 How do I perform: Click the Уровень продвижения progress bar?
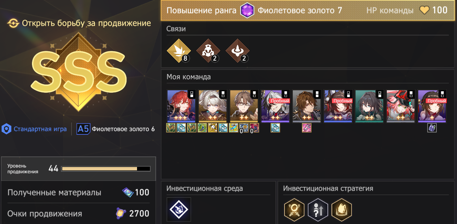click(x=106, y=169)
